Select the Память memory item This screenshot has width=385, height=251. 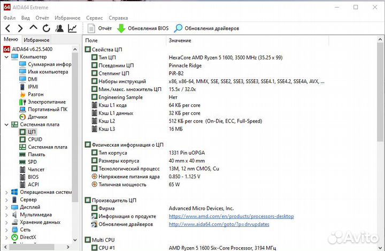pyautogui.click(x=32, y=155)
